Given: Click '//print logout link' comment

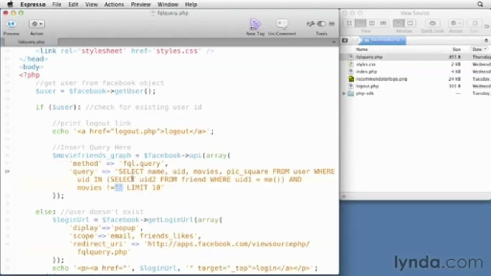Looking at the screenshot, I should pos(91,123).
